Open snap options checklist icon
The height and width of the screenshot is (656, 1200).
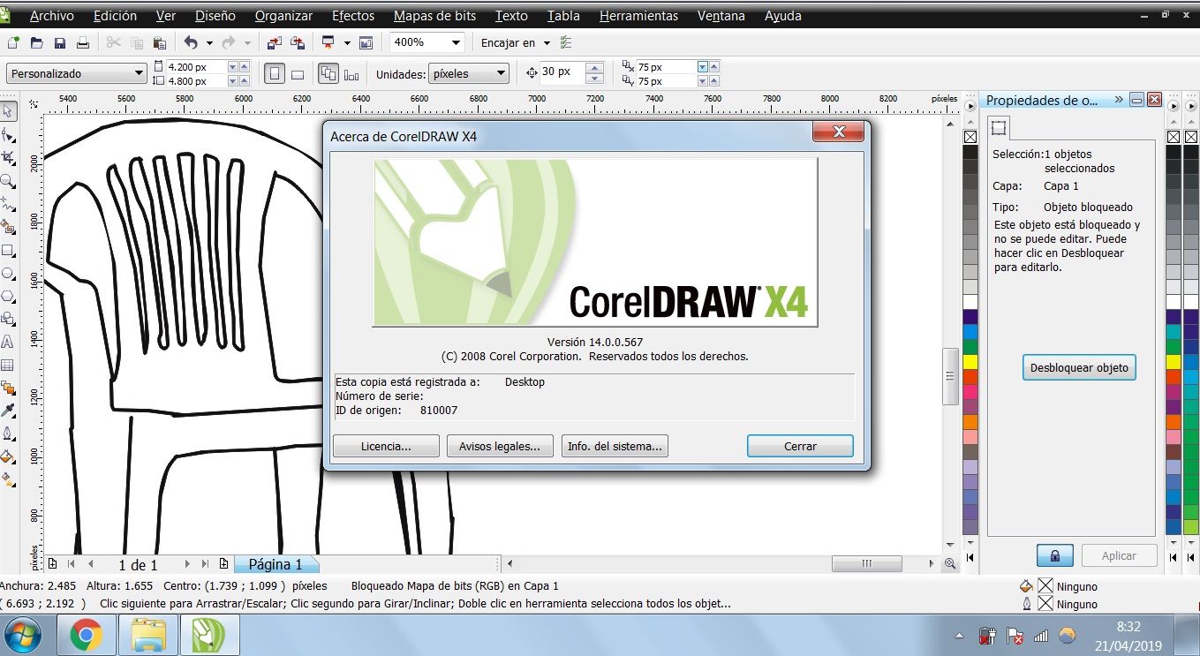point(566,42)
